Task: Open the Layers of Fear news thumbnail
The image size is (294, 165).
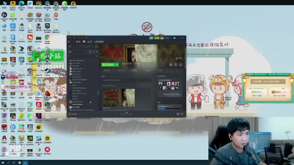Action: tap(119, 98)
